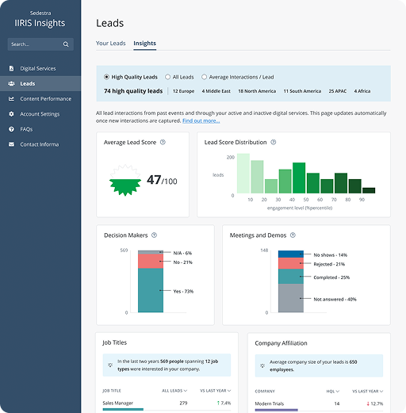Click the lightbulb icon in Company Affiliation tip
This screenshot has height=413, width=406.
pyautogui.click(x=262, y=365)
